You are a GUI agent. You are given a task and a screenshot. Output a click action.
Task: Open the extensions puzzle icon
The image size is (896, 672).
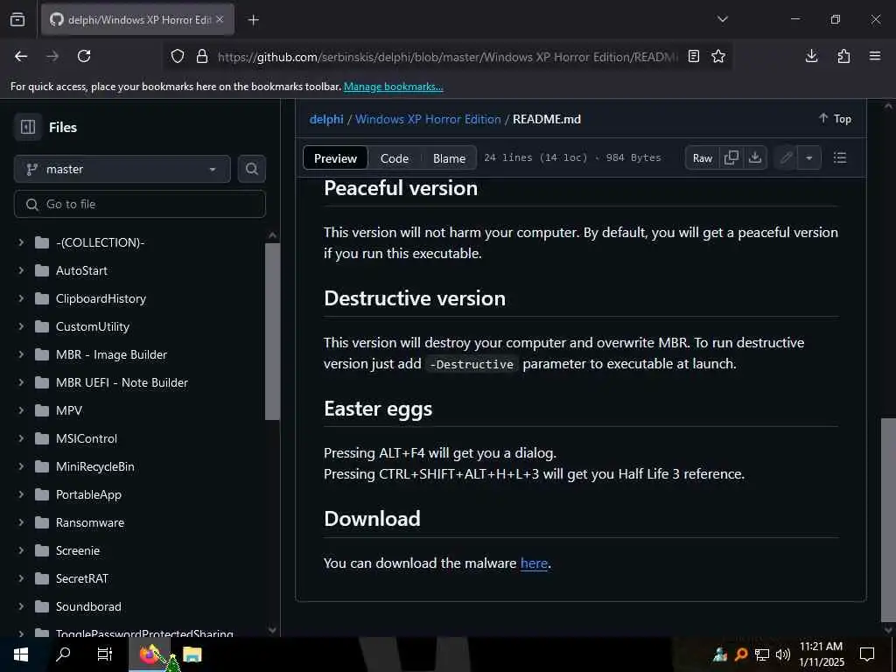tap(843, 56)
